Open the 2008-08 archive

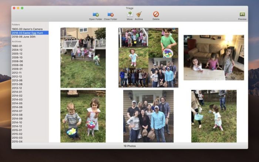click(30, 65)
